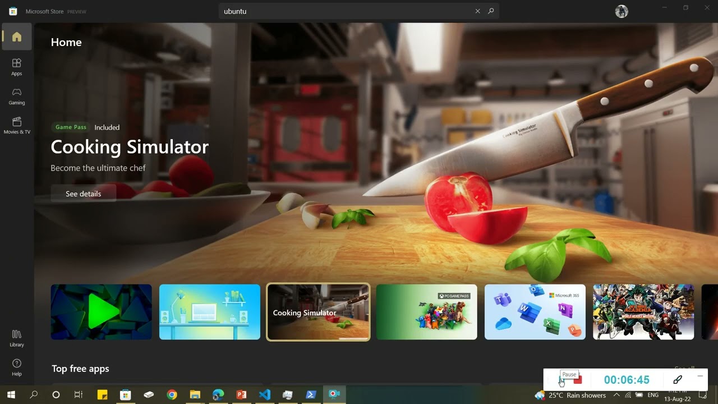
Task: Open the weather widget showing 25°C Rain showers
Action: pyautogui.click(x=570, y=395)
